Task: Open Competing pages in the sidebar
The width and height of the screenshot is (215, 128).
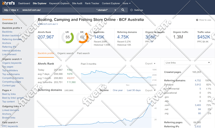Action: (11, 82)
